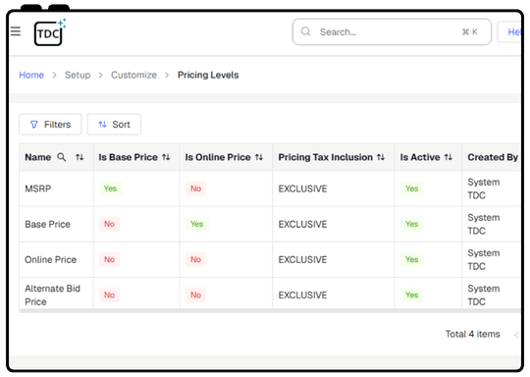This screenshot has height=377, width=530.
Task: Click System TDC in the Online Price row
Action: (483, 259)
